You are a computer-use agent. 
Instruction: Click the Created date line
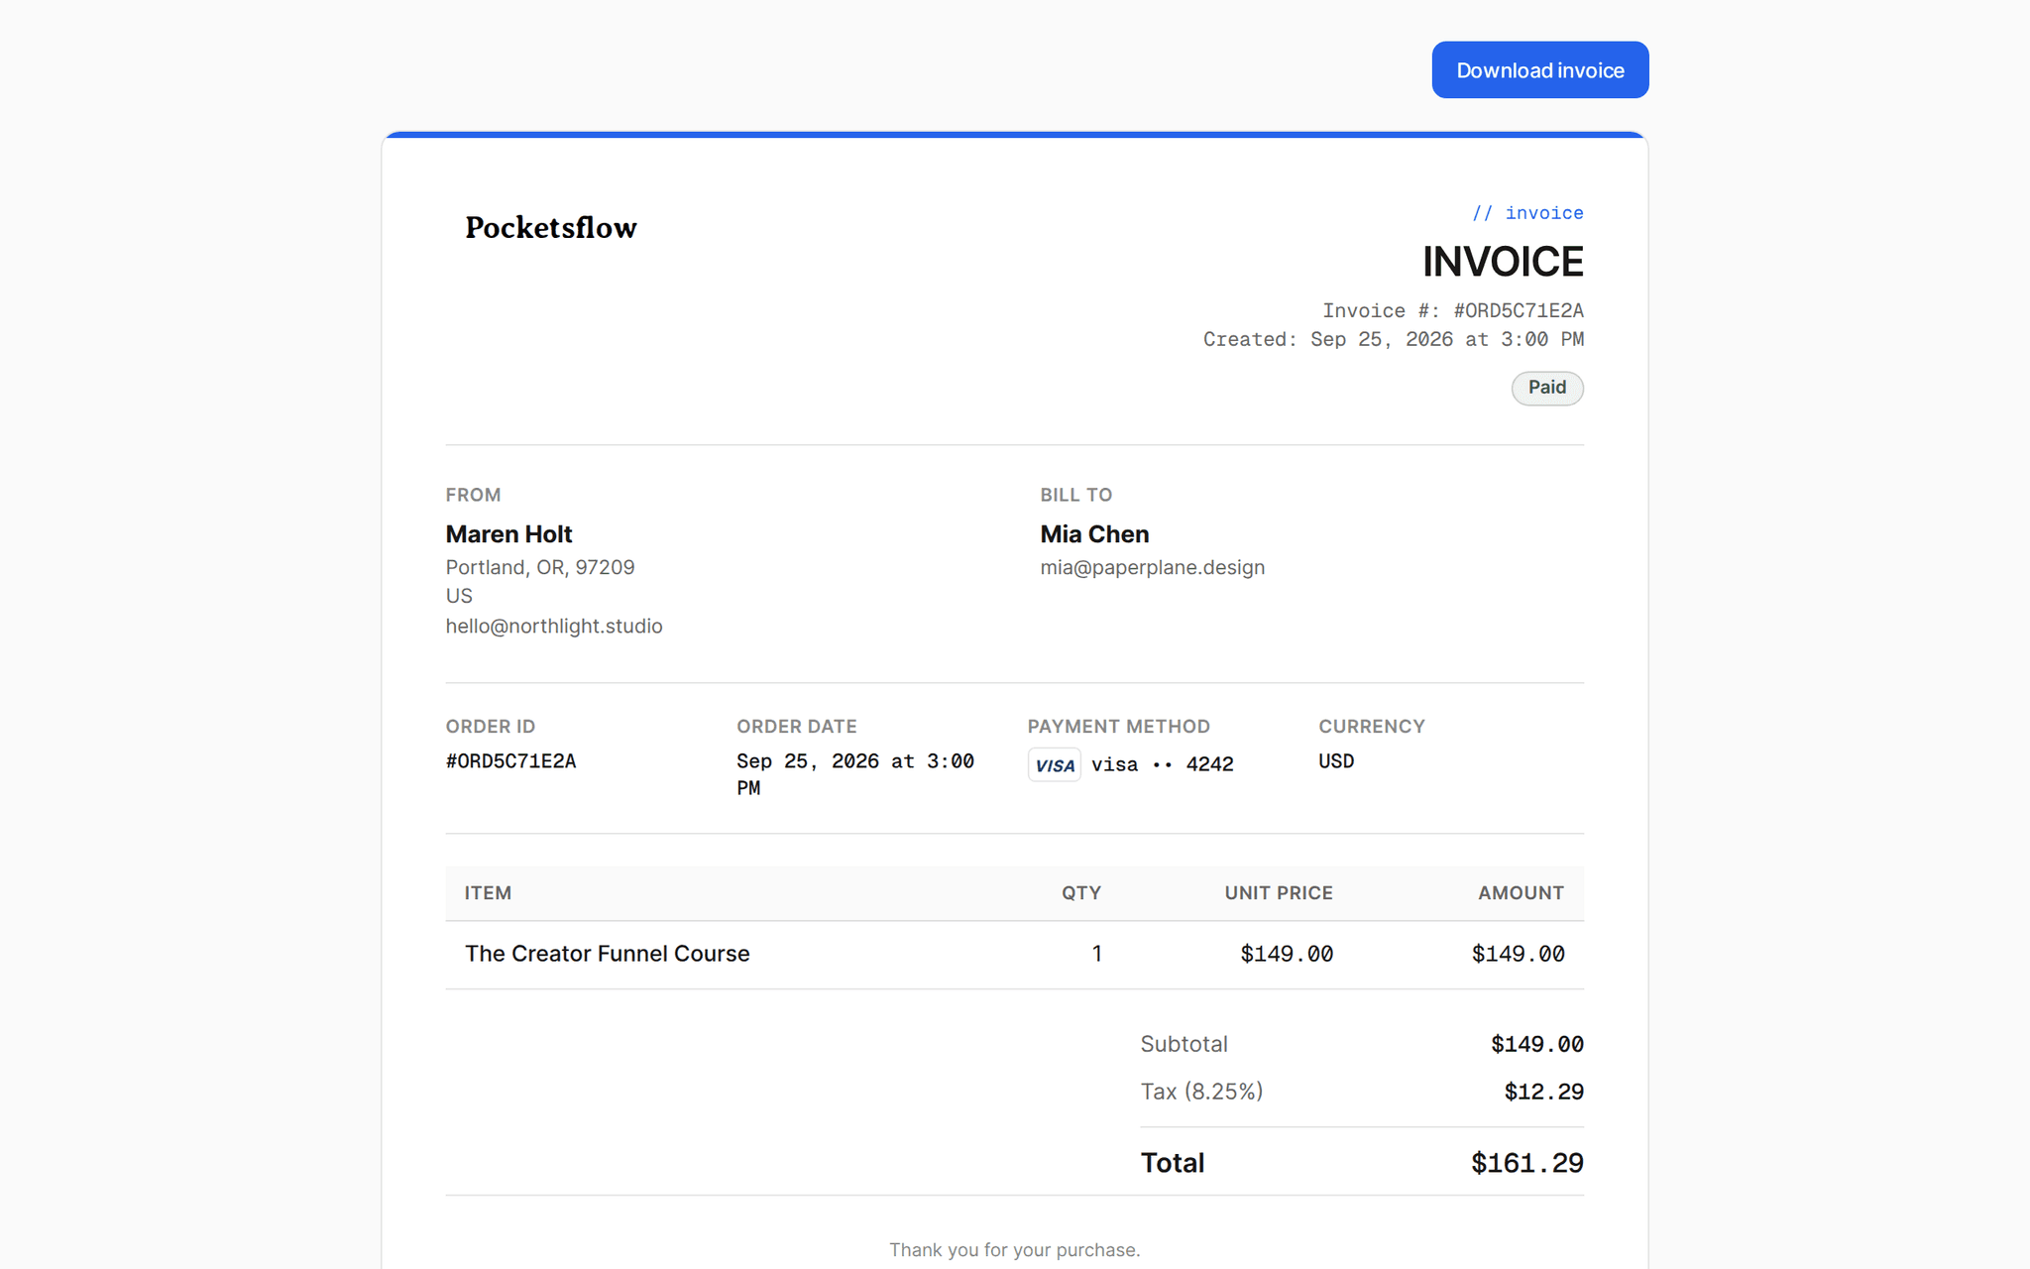click(x=1394, y=340)
